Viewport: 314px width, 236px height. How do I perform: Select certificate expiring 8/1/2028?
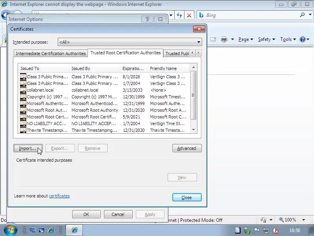(104, 77)
